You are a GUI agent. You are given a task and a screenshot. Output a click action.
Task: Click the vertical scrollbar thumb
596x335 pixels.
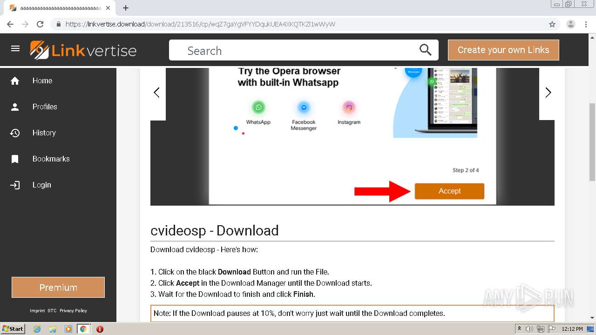coord(592,142)
